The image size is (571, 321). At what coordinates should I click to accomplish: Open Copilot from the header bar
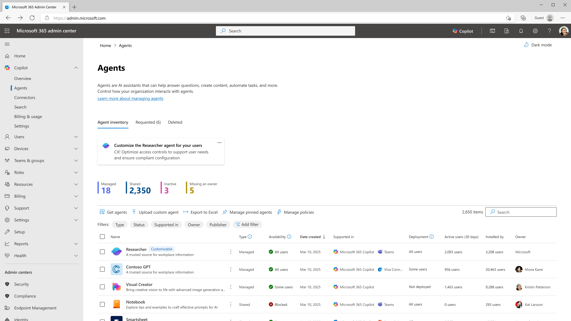(x=463, y=31)
